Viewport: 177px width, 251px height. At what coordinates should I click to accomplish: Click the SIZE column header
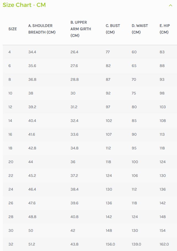point(13,29)
